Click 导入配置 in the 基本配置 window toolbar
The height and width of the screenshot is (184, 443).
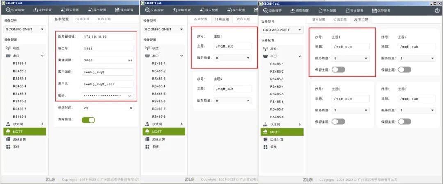coord(70,10)
